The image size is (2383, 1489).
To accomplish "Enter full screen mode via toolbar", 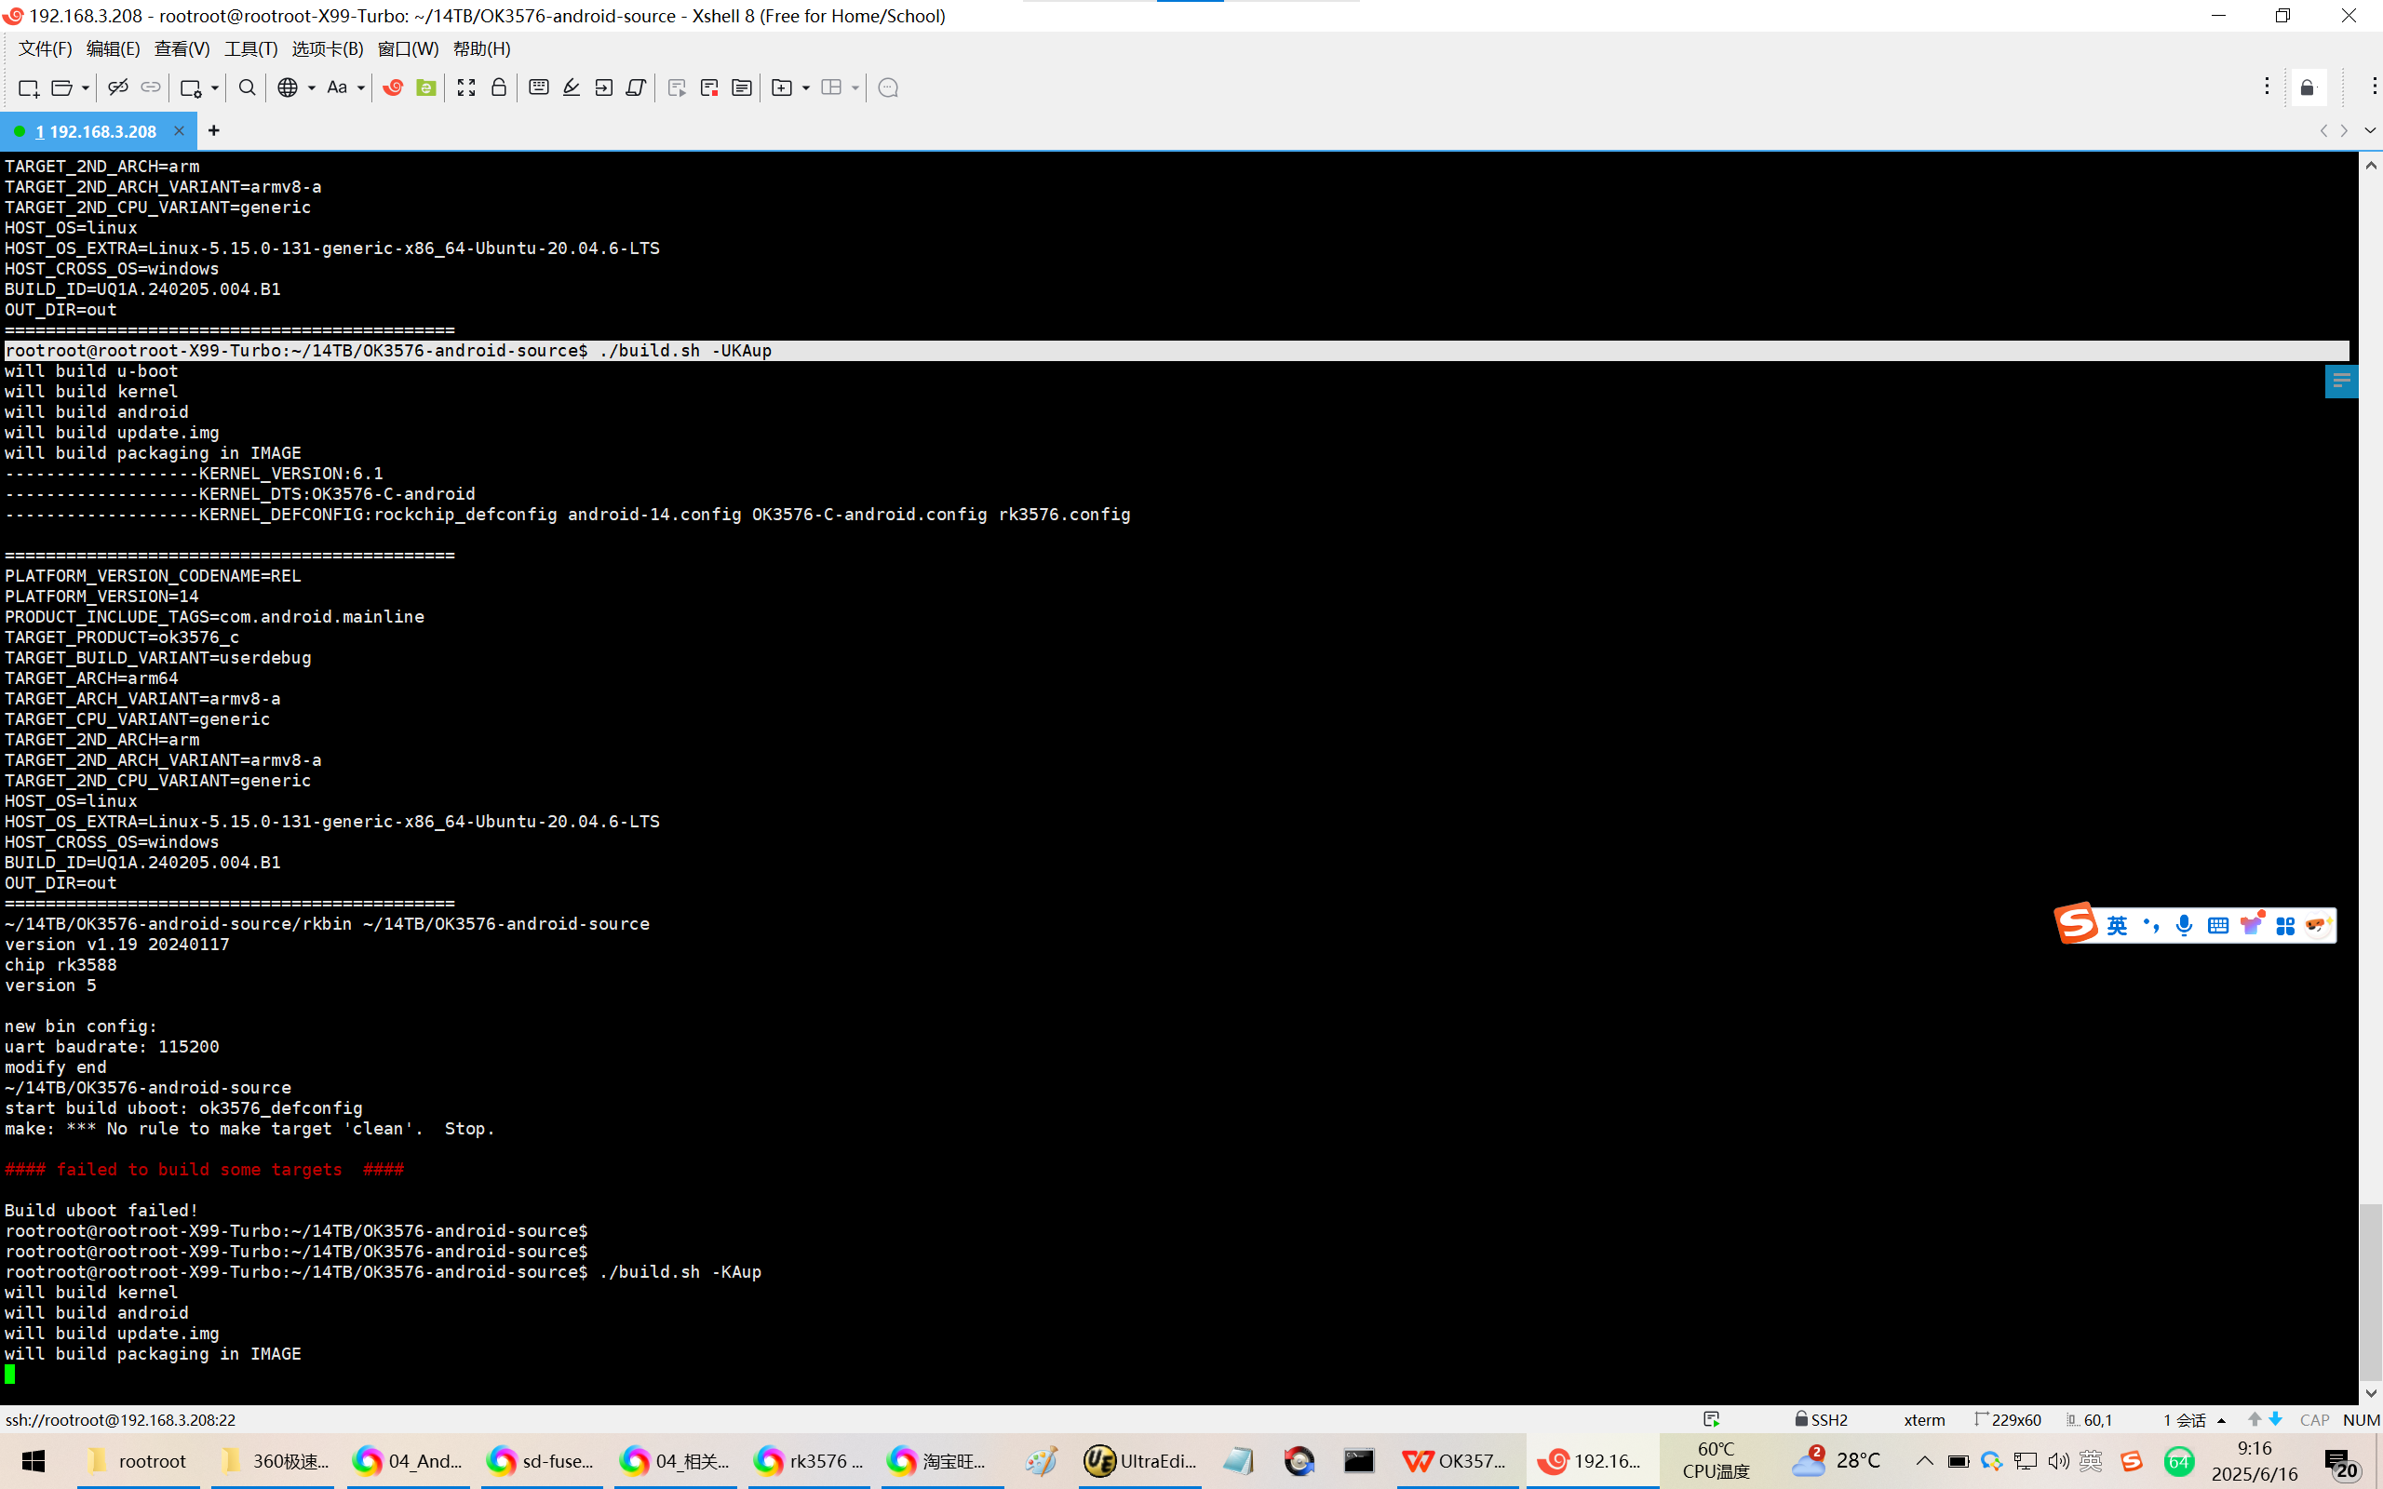I will pos(466,88).
